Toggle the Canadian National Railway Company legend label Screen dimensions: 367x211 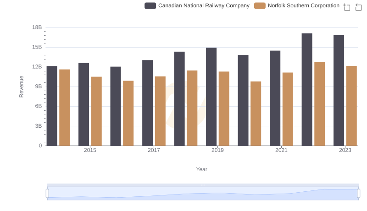tap(204, 5)
